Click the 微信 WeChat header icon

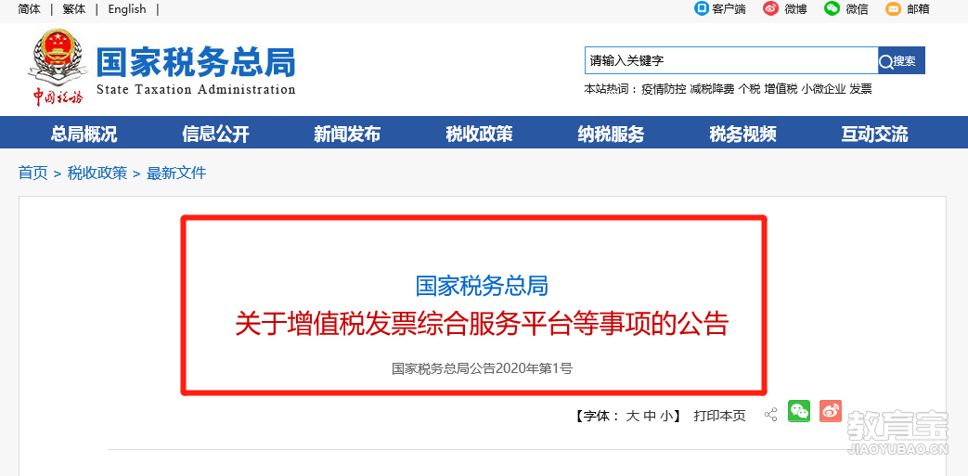832,8
